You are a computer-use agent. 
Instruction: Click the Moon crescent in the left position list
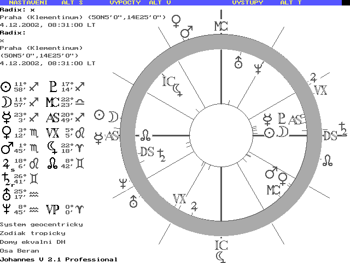(x=6, y=101)
